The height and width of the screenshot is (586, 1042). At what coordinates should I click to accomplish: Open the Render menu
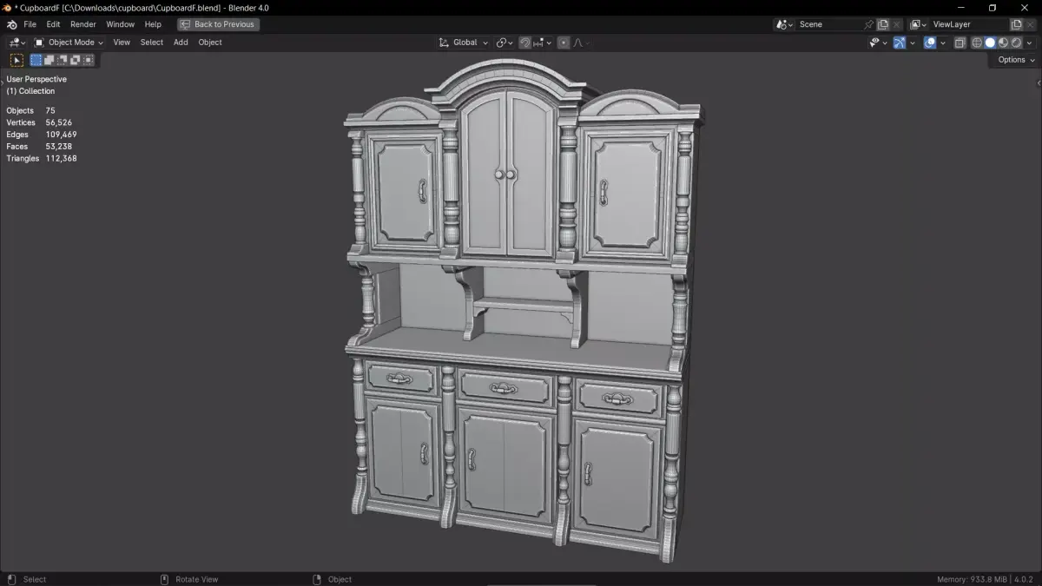tap(83, 24)
